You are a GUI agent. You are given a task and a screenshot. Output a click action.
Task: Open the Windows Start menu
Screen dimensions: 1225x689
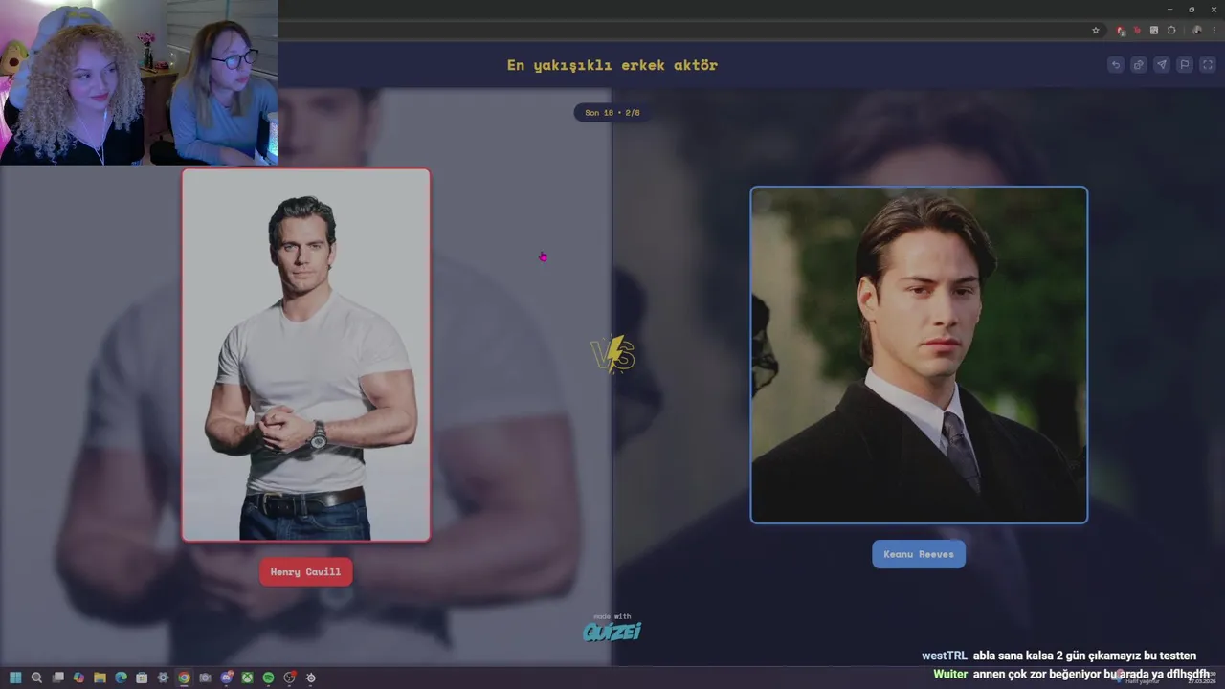pyautogui.click(x=15, y=678)
